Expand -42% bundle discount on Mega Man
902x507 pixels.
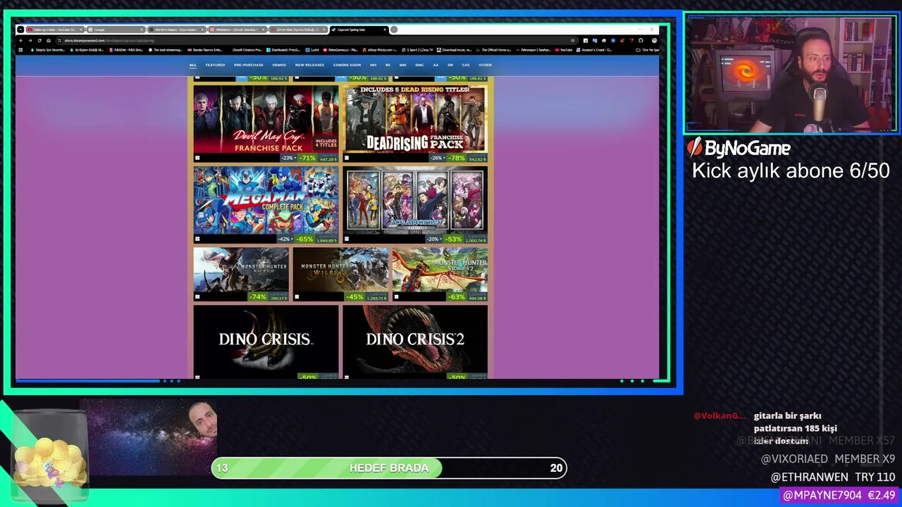tap(285, 239)
